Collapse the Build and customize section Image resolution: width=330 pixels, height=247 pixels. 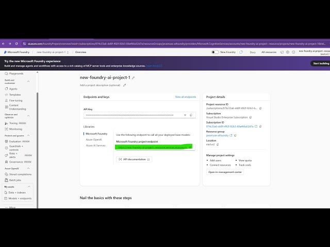coord(28,81)
